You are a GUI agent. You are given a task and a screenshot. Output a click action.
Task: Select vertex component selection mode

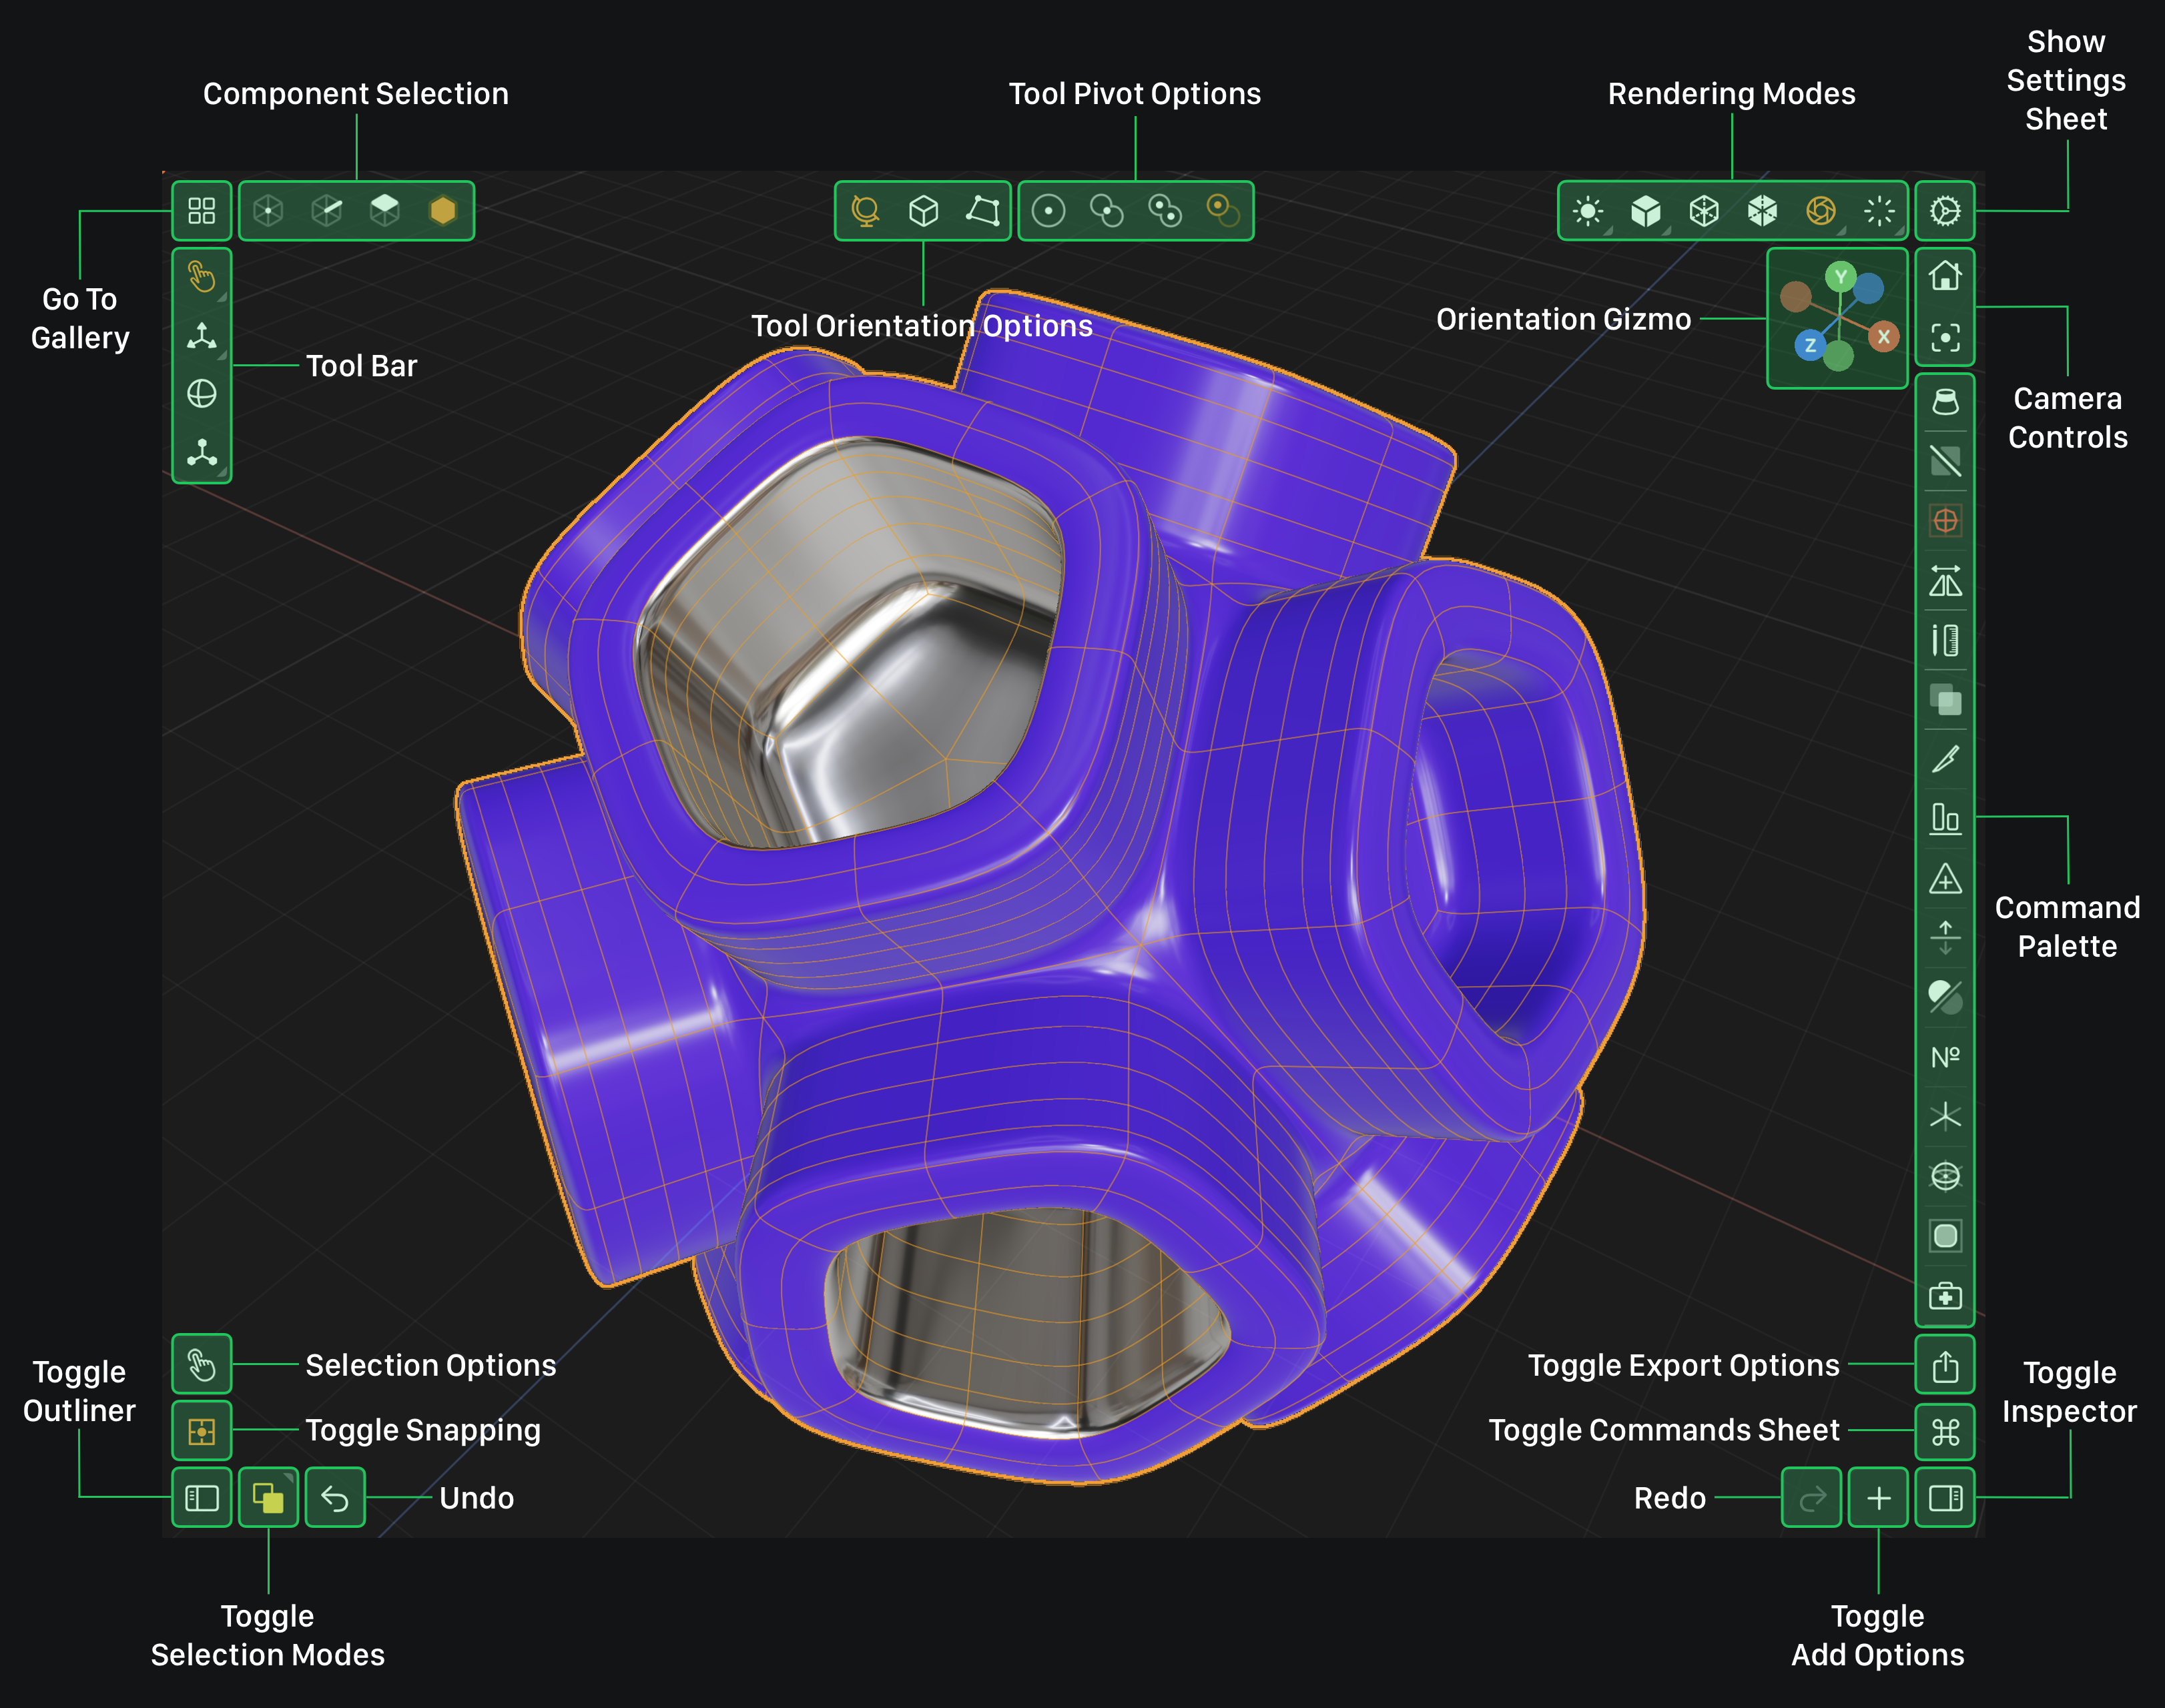[268, 211]
